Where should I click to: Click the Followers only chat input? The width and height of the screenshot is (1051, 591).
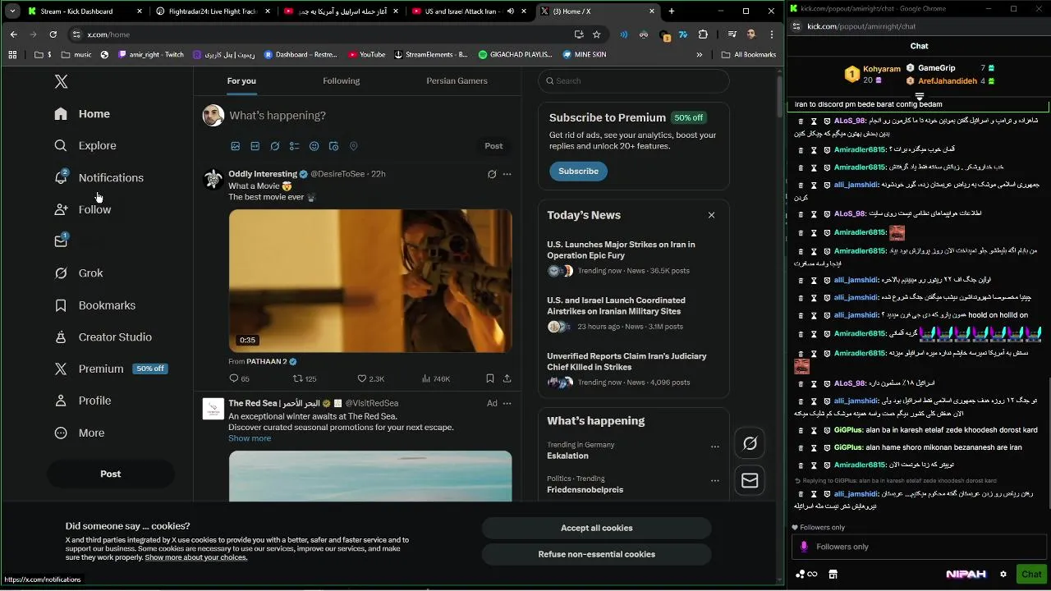tap(918, 547)
